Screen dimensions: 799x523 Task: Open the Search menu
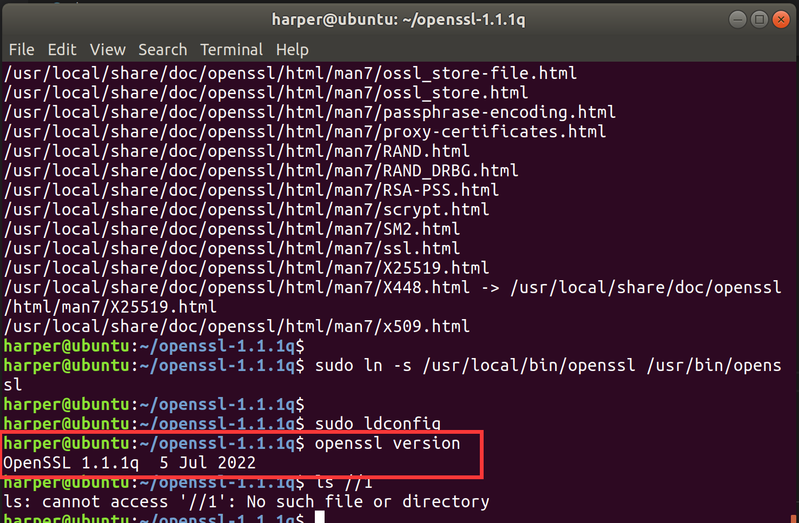(162, 50)
